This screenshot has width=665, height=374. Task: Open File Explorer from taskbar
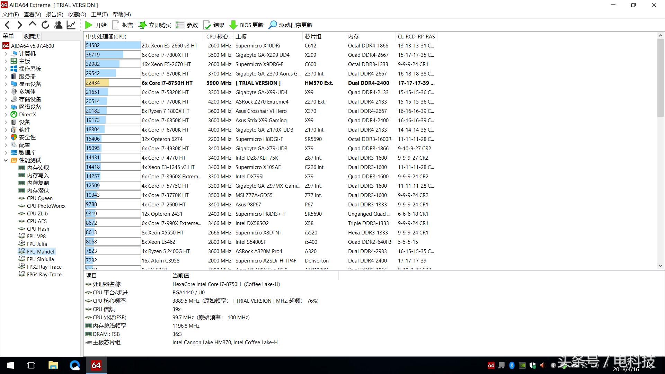53,365
